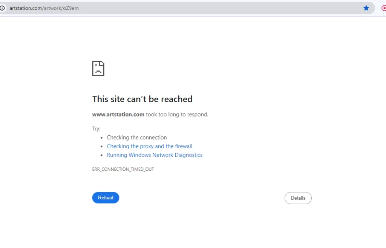Screen dimensions: 386x248
Task: Open site info icon in address bar
Action: (2, 8)
